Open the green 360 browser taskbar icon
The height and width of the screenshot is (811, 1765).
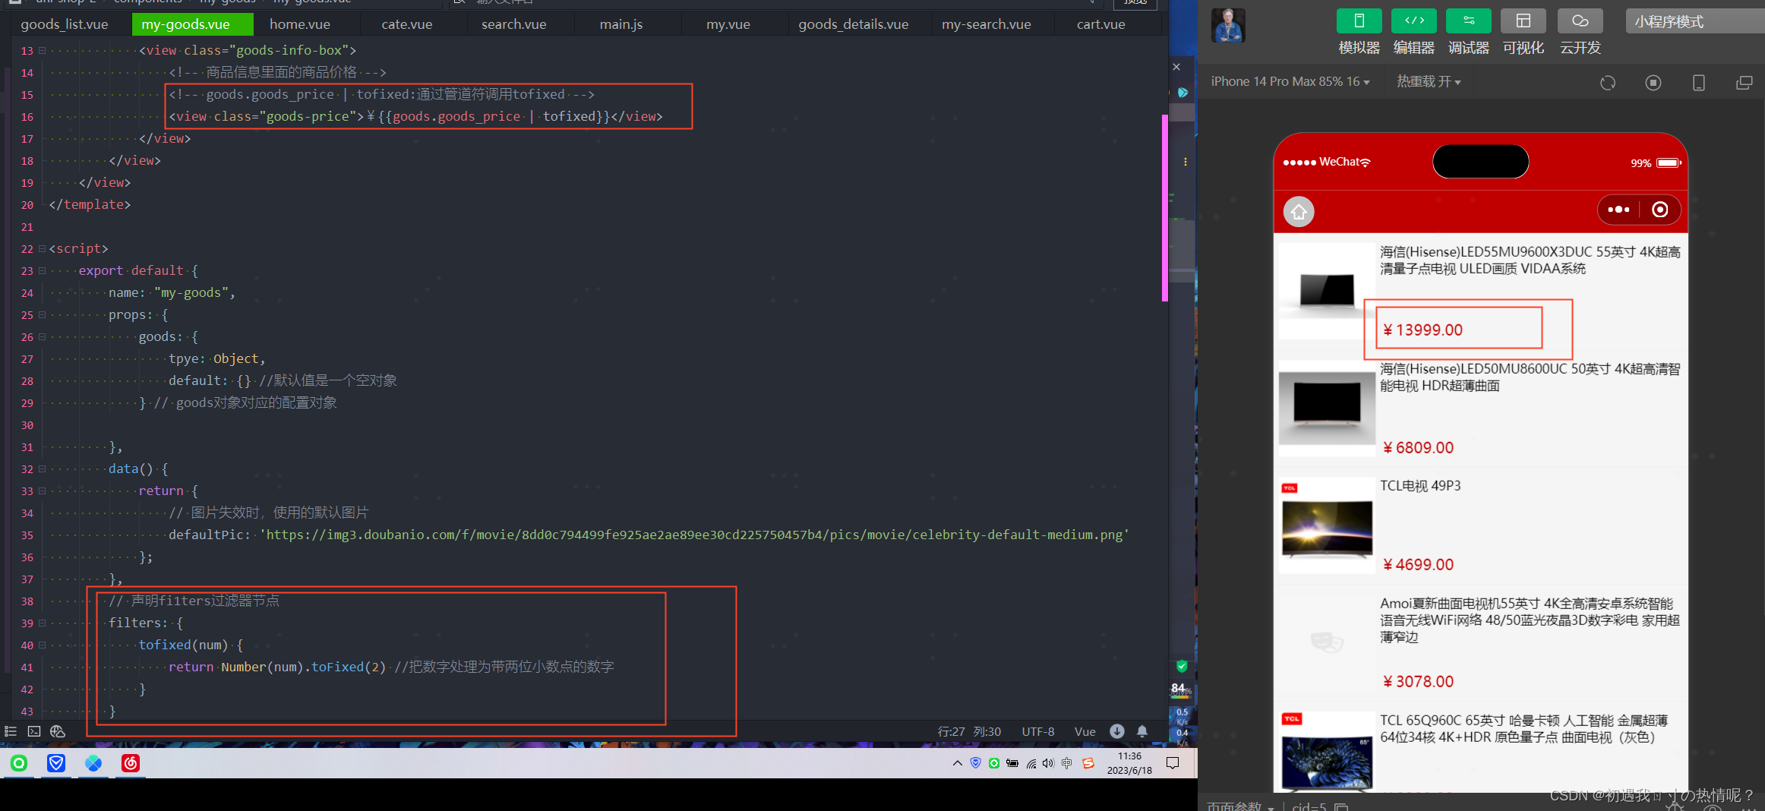coord(19,763)
